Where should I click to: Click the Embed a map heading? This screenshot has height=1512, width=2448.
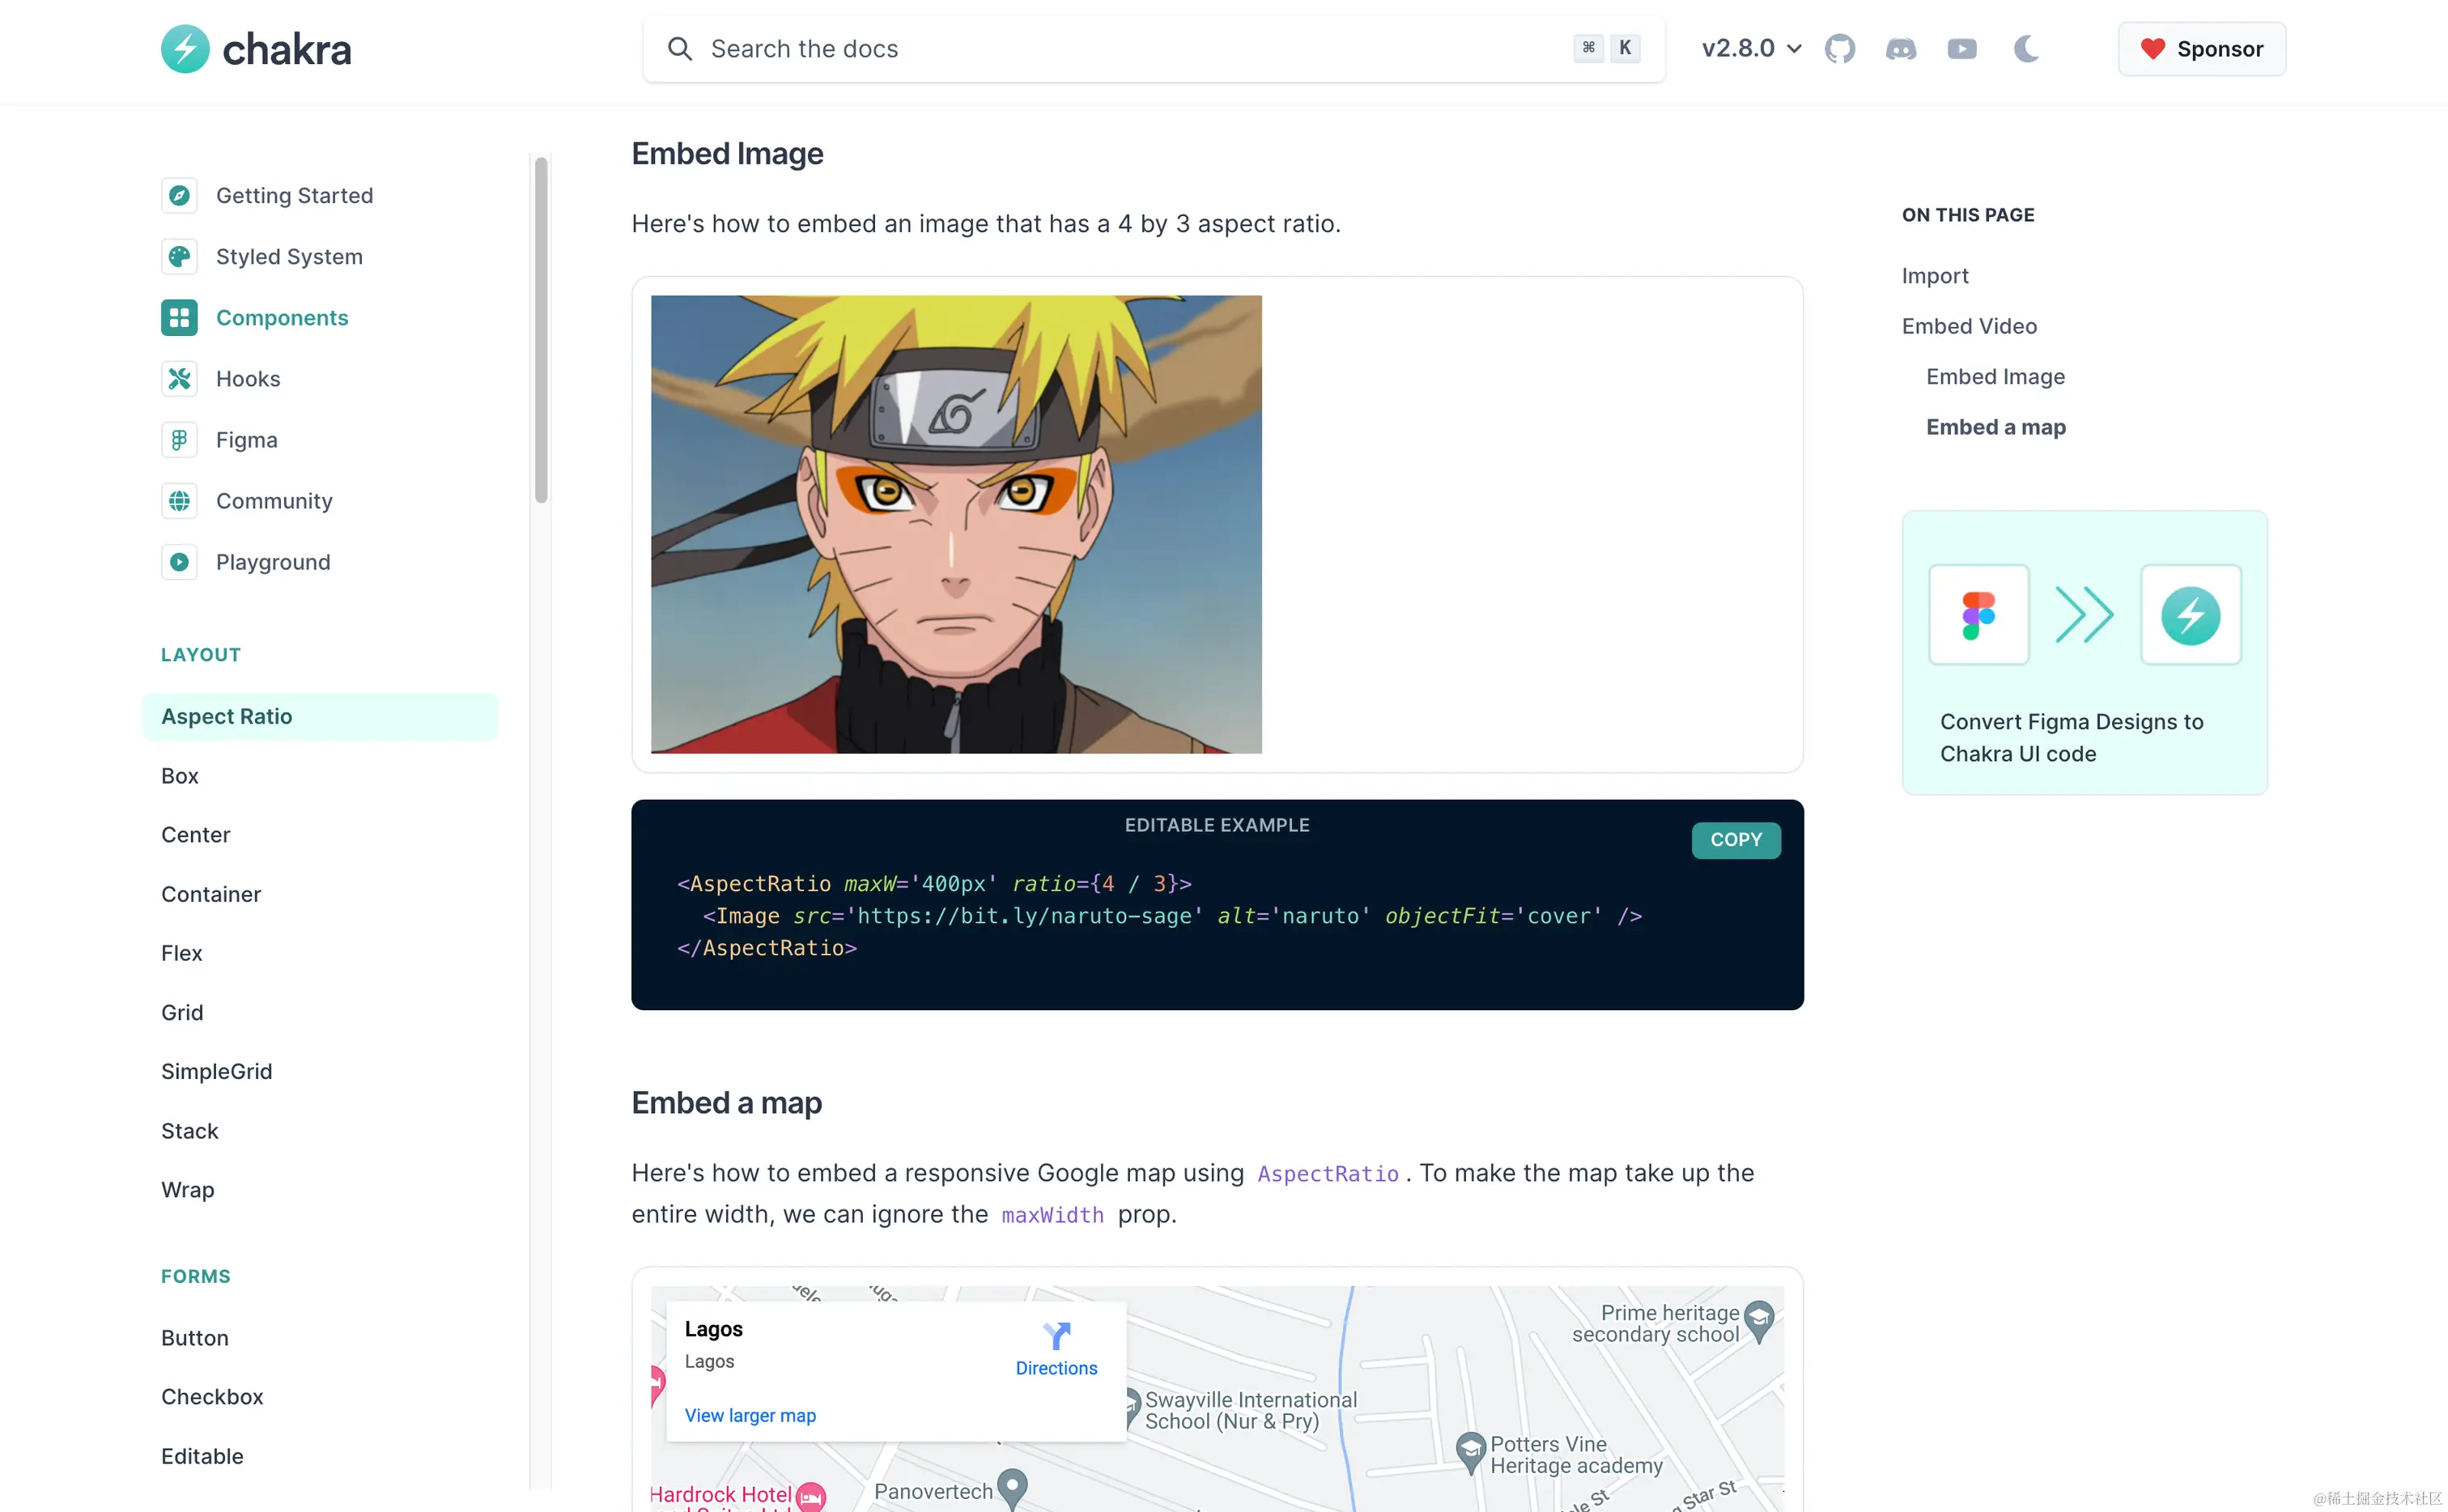[726, 1103]
